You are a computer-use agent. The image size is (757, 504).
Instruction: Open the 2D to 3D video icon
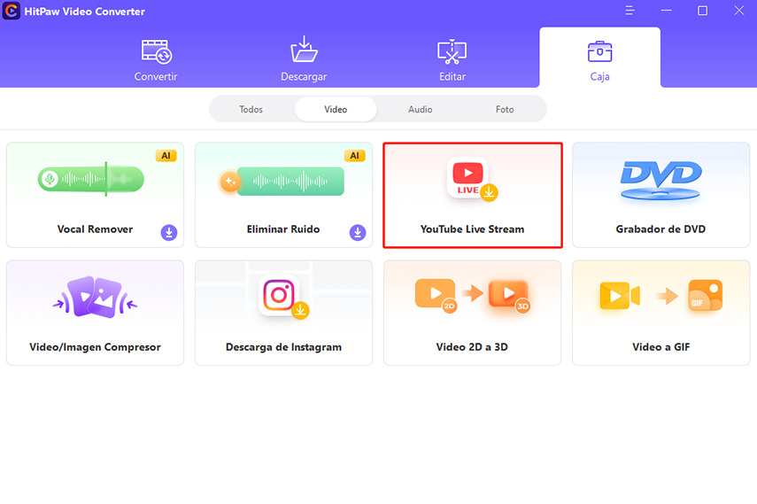click(x=472, y=296)
